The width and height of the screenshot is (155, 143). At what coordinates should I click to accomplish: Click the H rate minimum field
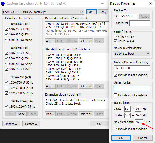(x=127, y=115)
